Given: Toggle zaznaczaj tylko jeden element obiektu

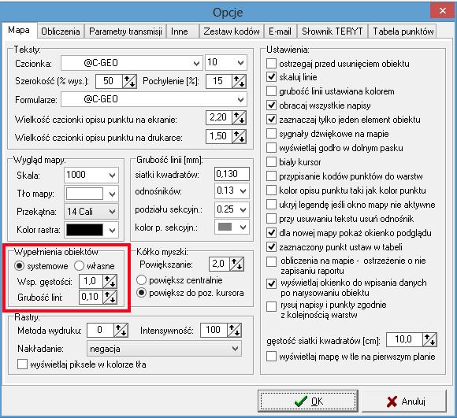Looking at the screenshot, I should point(271,120).
